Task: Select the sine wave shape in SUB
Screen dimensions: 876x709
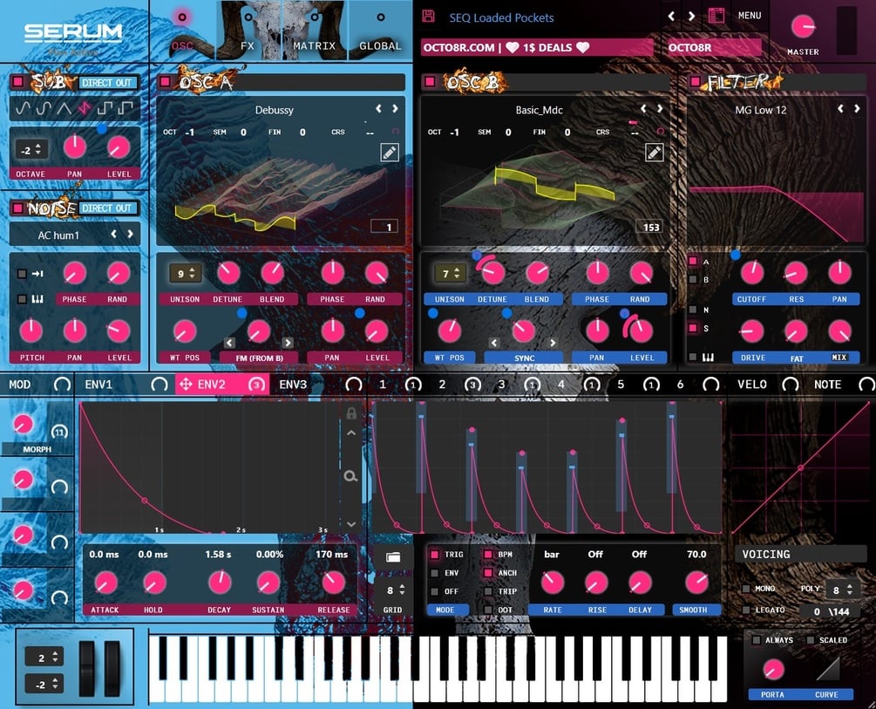Action: click(23, 108)
